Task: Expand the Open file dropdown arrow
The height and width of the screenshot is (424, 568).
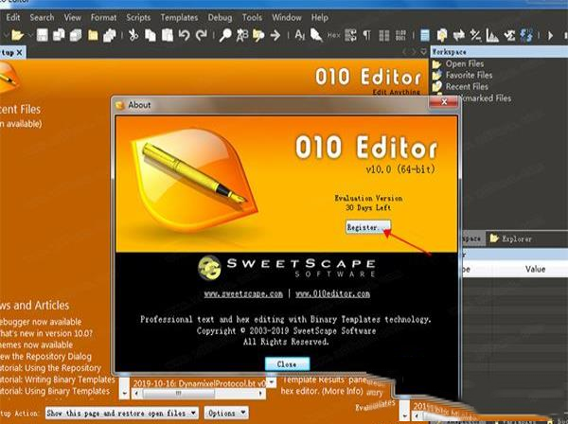Action: tap(30, 35)
